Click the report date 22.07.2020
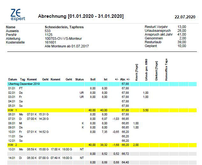This screenshot has width=202, height=165. coord(185,17)
